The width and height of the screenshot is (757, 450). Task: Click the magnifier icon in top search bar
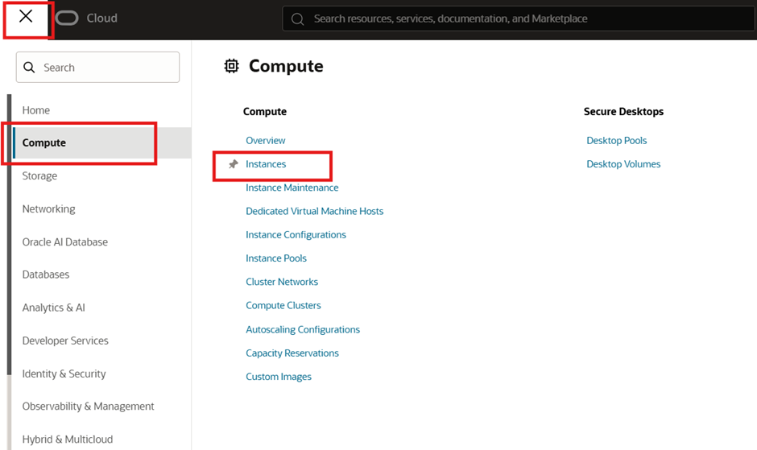tap(297, 19)
